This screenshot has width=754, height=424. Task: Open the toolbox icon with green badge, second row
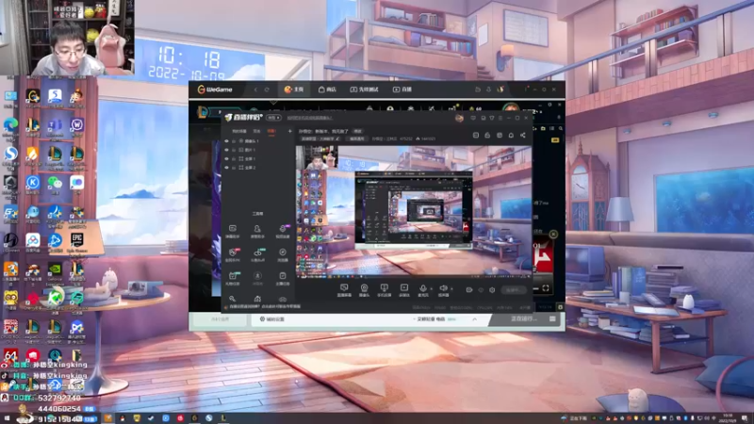257,254
